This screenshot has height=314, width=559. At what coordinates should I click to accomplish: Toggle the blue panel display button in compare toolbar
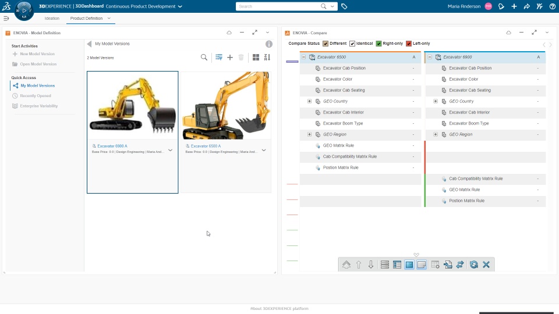coord(409,265)
